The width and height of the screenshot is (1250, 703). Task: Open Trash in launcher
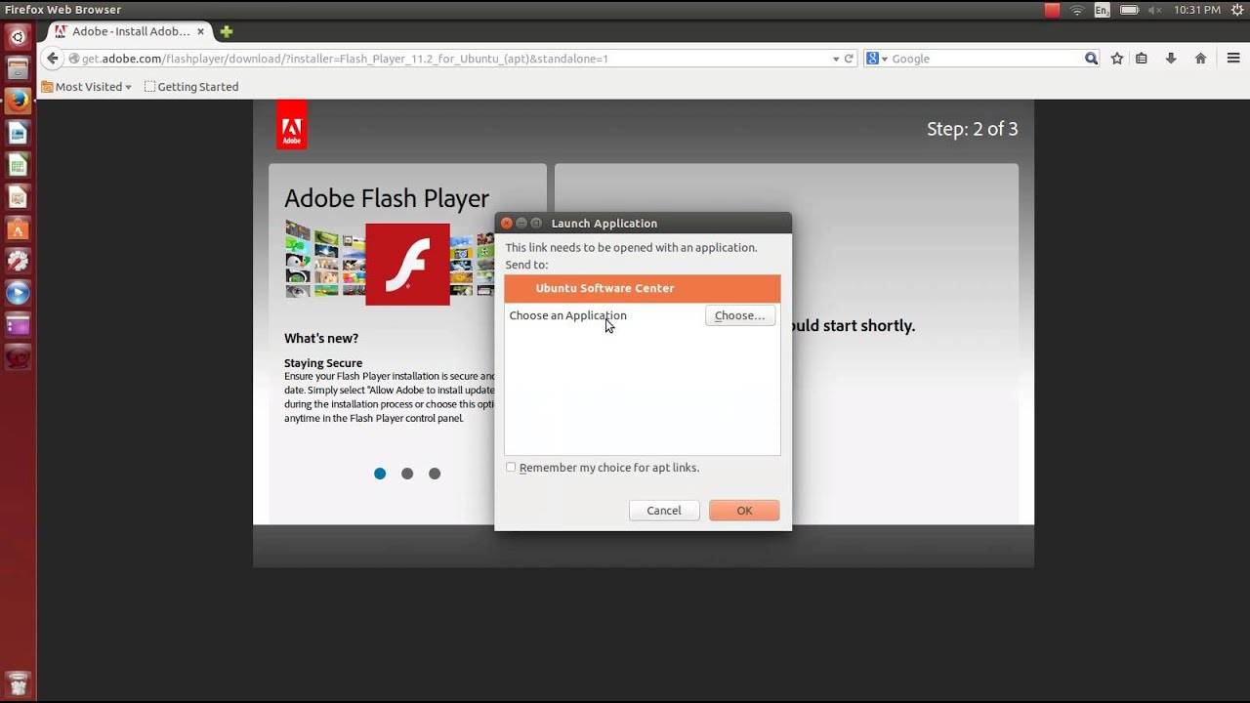click(x=18, y=682)
